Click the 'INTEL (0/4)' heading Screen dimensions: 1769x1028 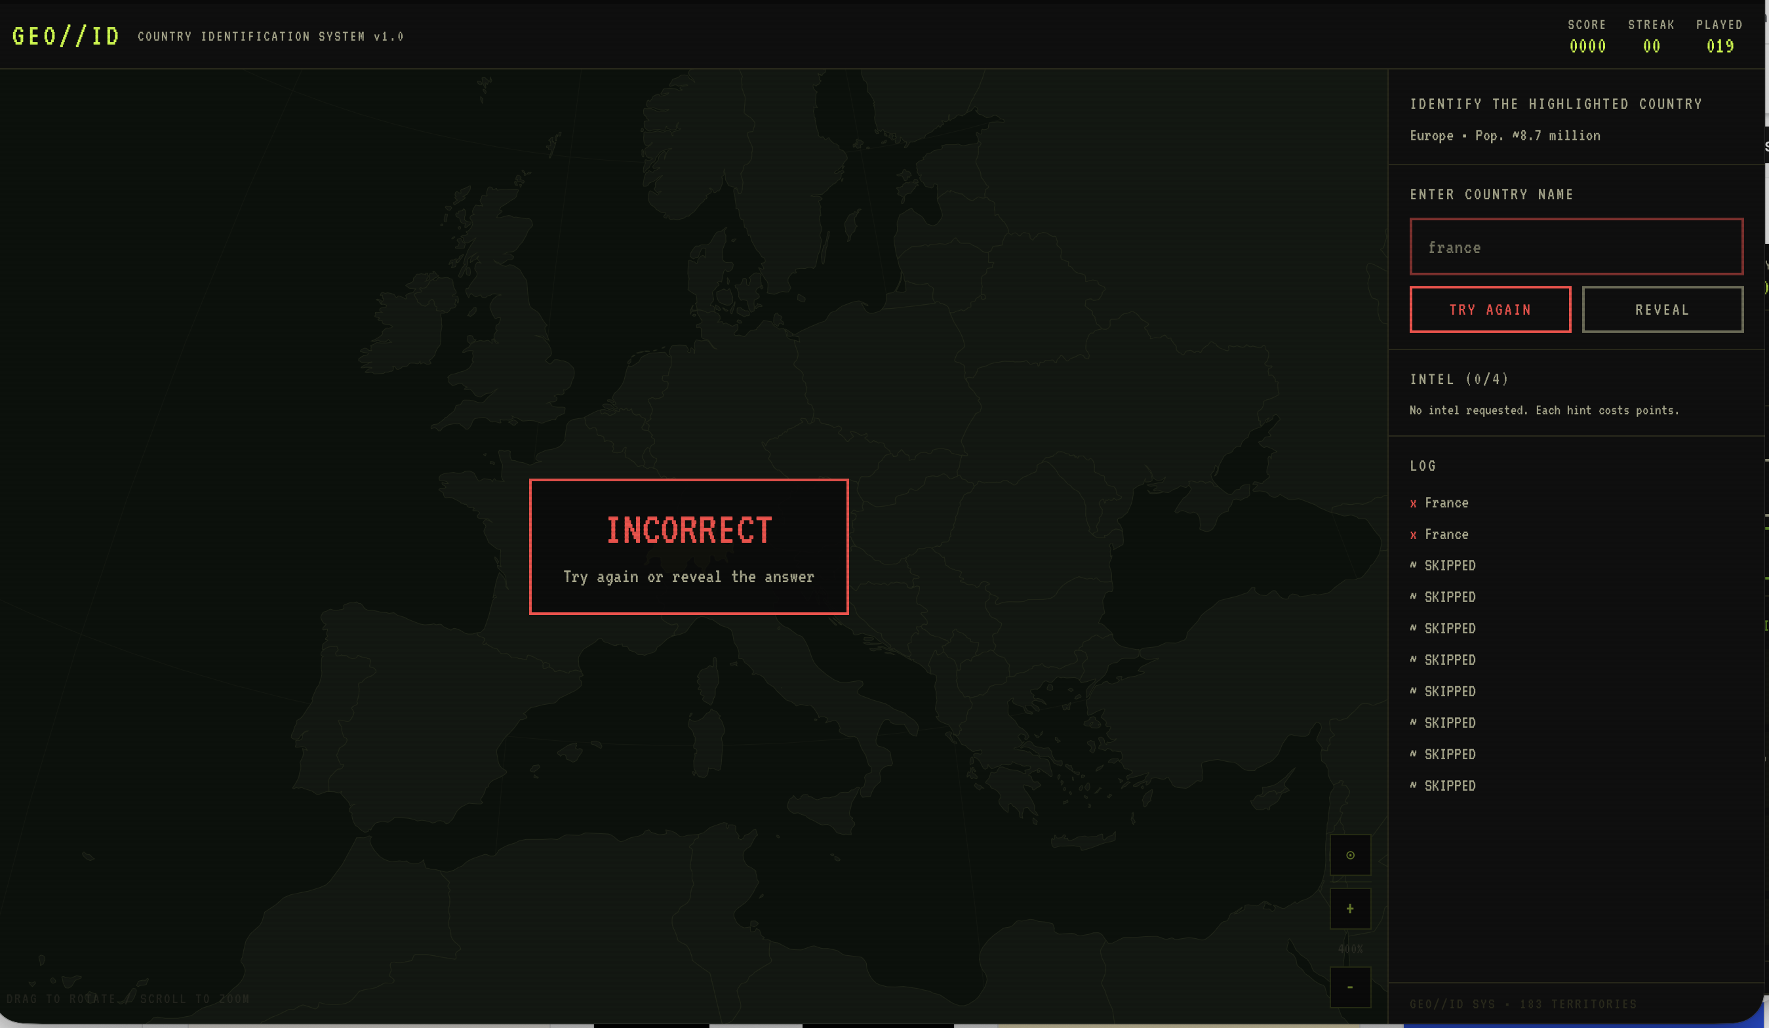point(1459,380)
